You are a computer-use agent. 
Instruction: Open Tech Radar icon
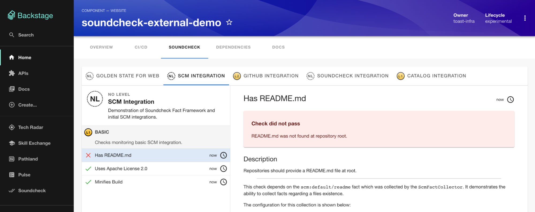pyautogui.click(x=12, y=127)
